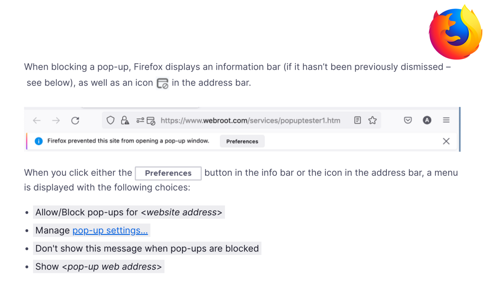494x283 pixels.
Task: Click the webroot.com URL in address bar
Action: point(250,120)
